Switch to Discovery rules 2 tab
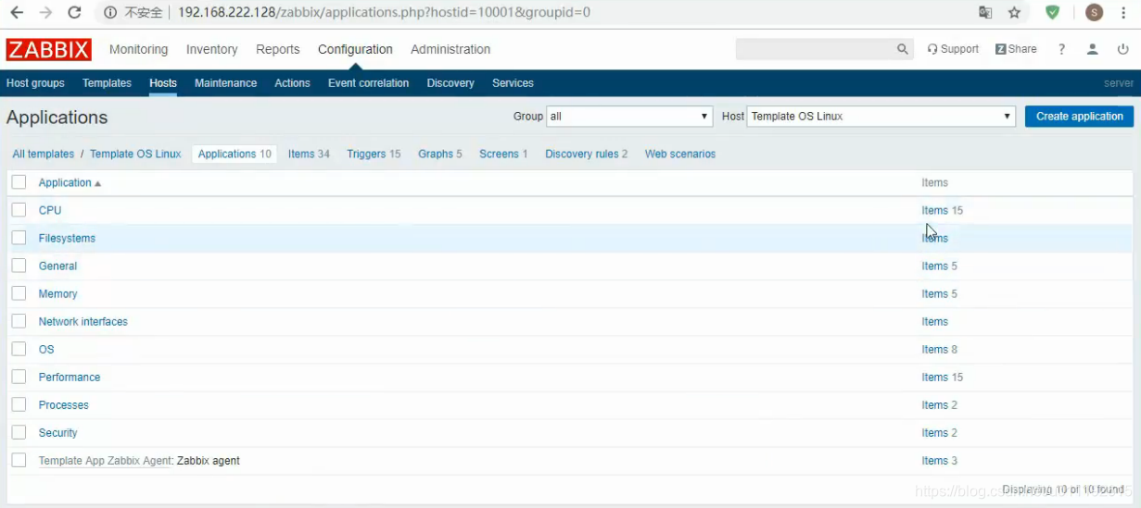 [x=586, y=154]
